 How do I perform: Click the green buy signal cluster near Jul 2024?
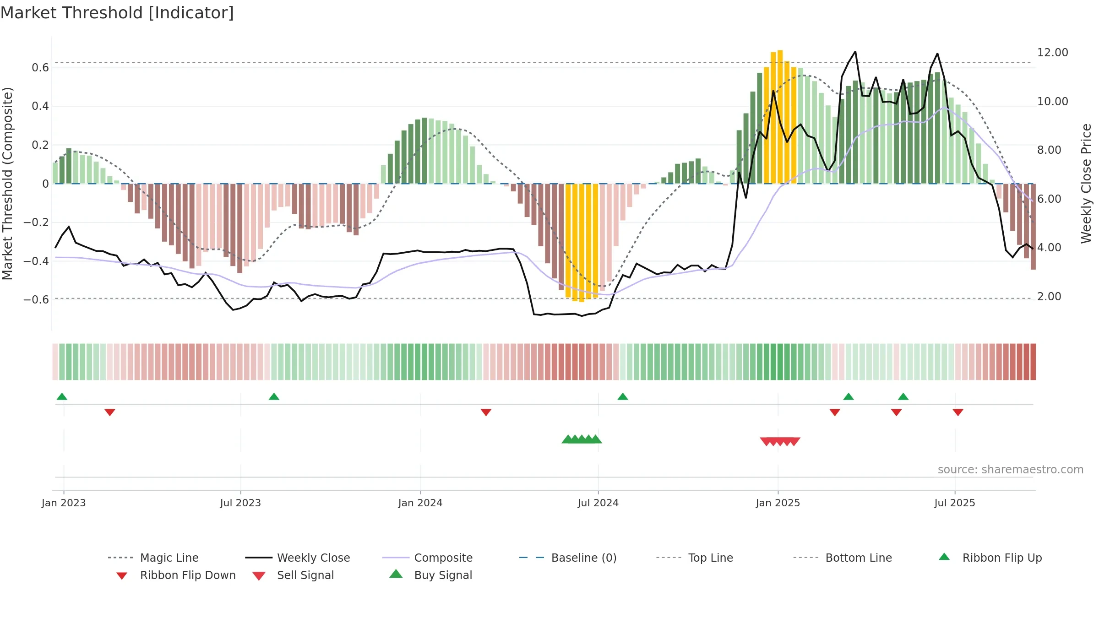tap(582, 439)
